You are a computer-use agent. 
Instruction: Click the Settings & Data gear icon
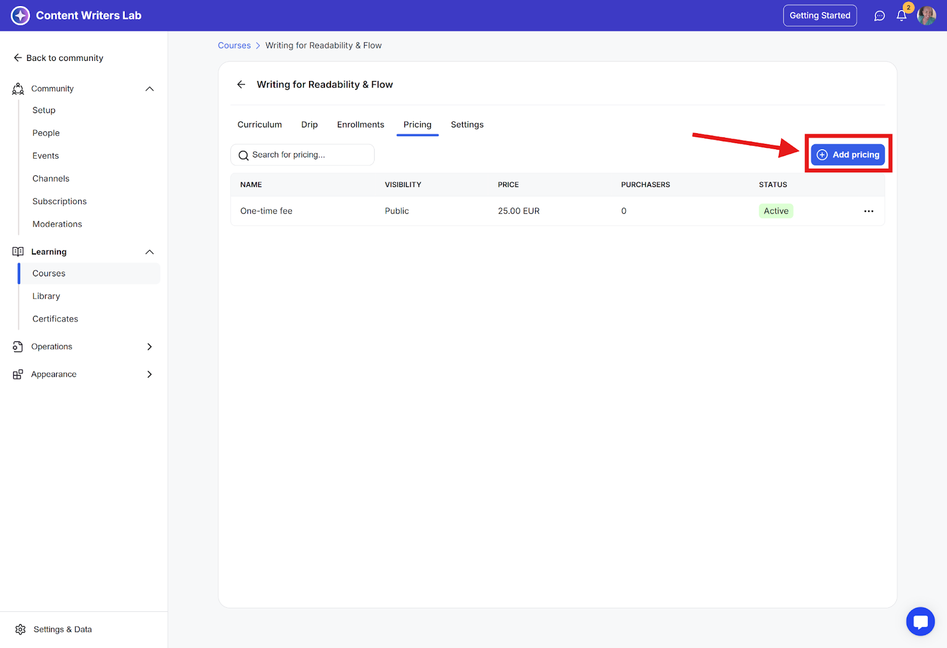pos(21,629)
